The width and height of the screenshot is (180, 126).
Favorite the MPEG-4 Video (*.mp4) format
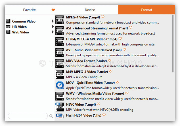pyautogui.click(x=103, y=17)
